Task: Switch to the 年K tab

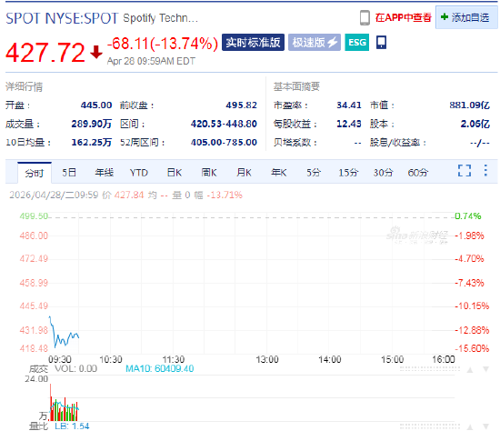Action: point(278,173)
